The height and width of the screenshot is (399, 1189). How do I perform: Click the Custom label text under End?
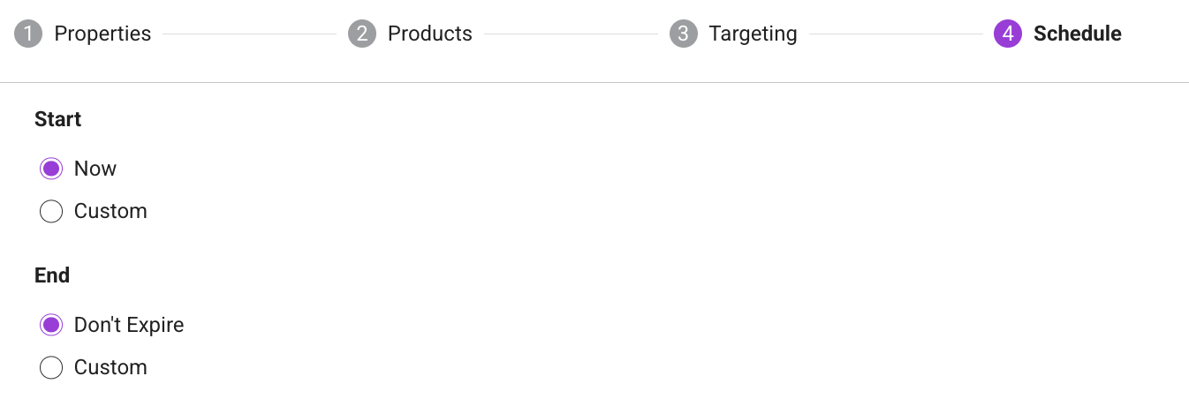(x=110, y=368)
